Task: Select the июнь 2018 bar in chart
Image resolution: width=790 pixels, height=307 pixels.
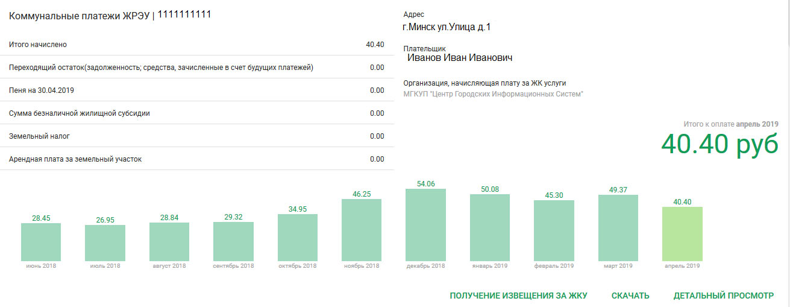Action: (x=41, y=242)
